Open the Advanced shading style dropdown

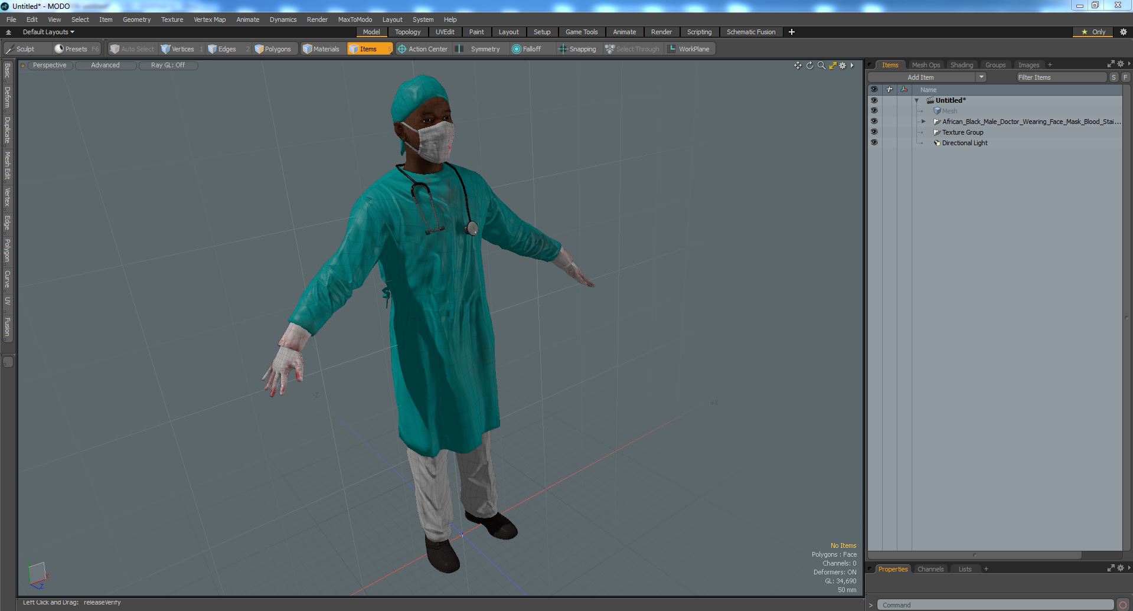(105, 66)
